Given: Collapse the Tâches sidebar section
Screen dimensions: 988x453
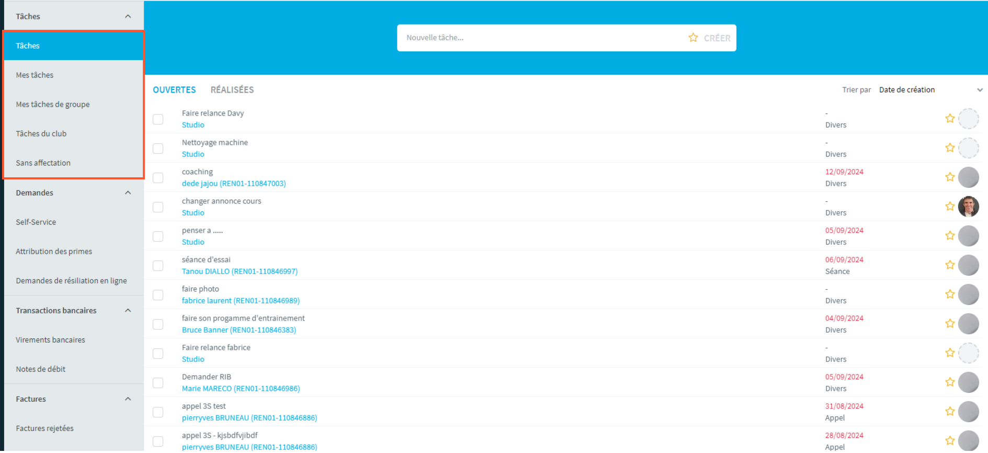Looking at the screenshot, I should point(128,16).
